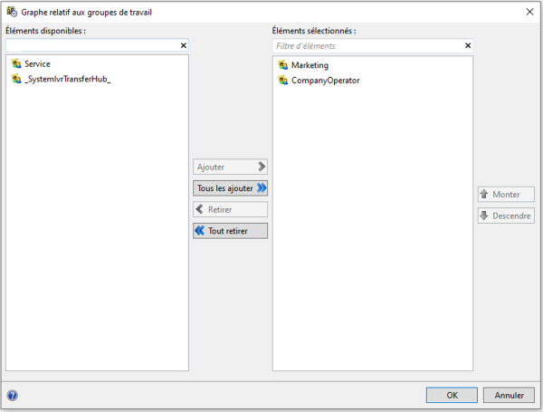Click the _SystemIvrTransferHub_ workgroup icon

point(16,80)
